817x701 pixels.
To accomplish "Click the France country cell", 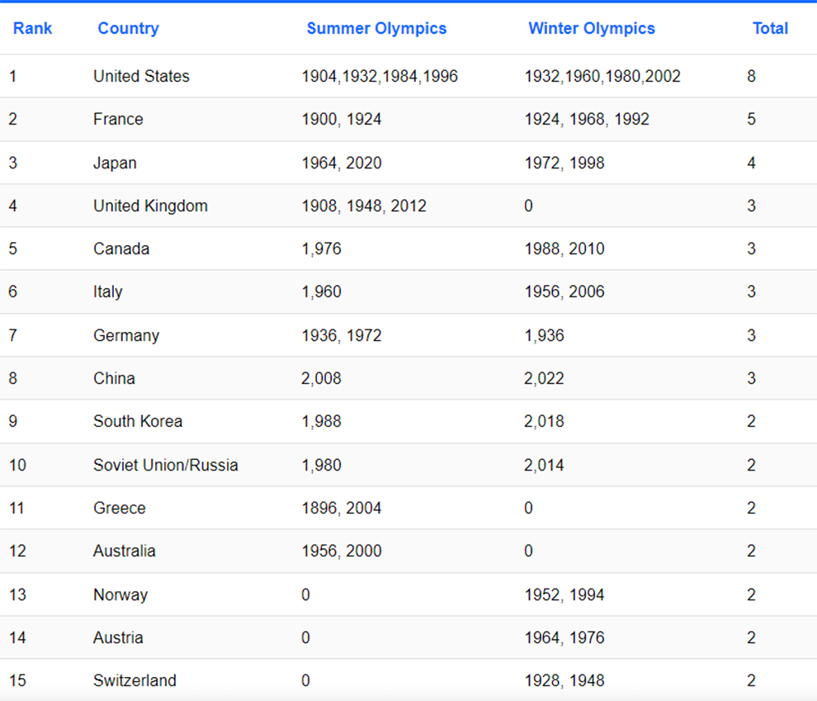I will (x=118, y=119).
